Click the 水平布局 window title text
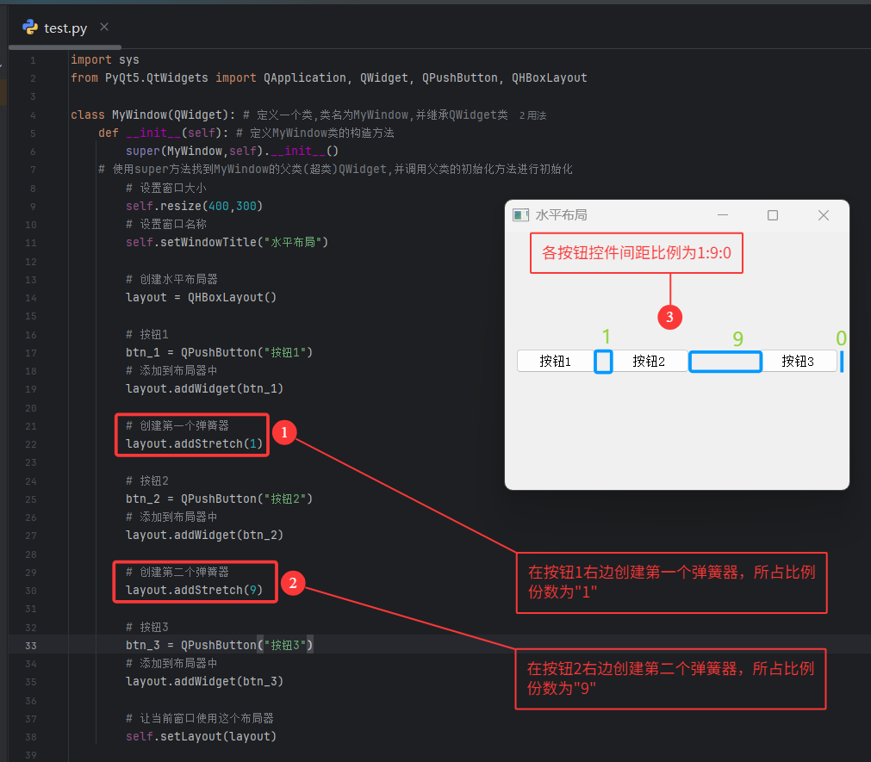The image size is (871, 762). click(561, 215)
